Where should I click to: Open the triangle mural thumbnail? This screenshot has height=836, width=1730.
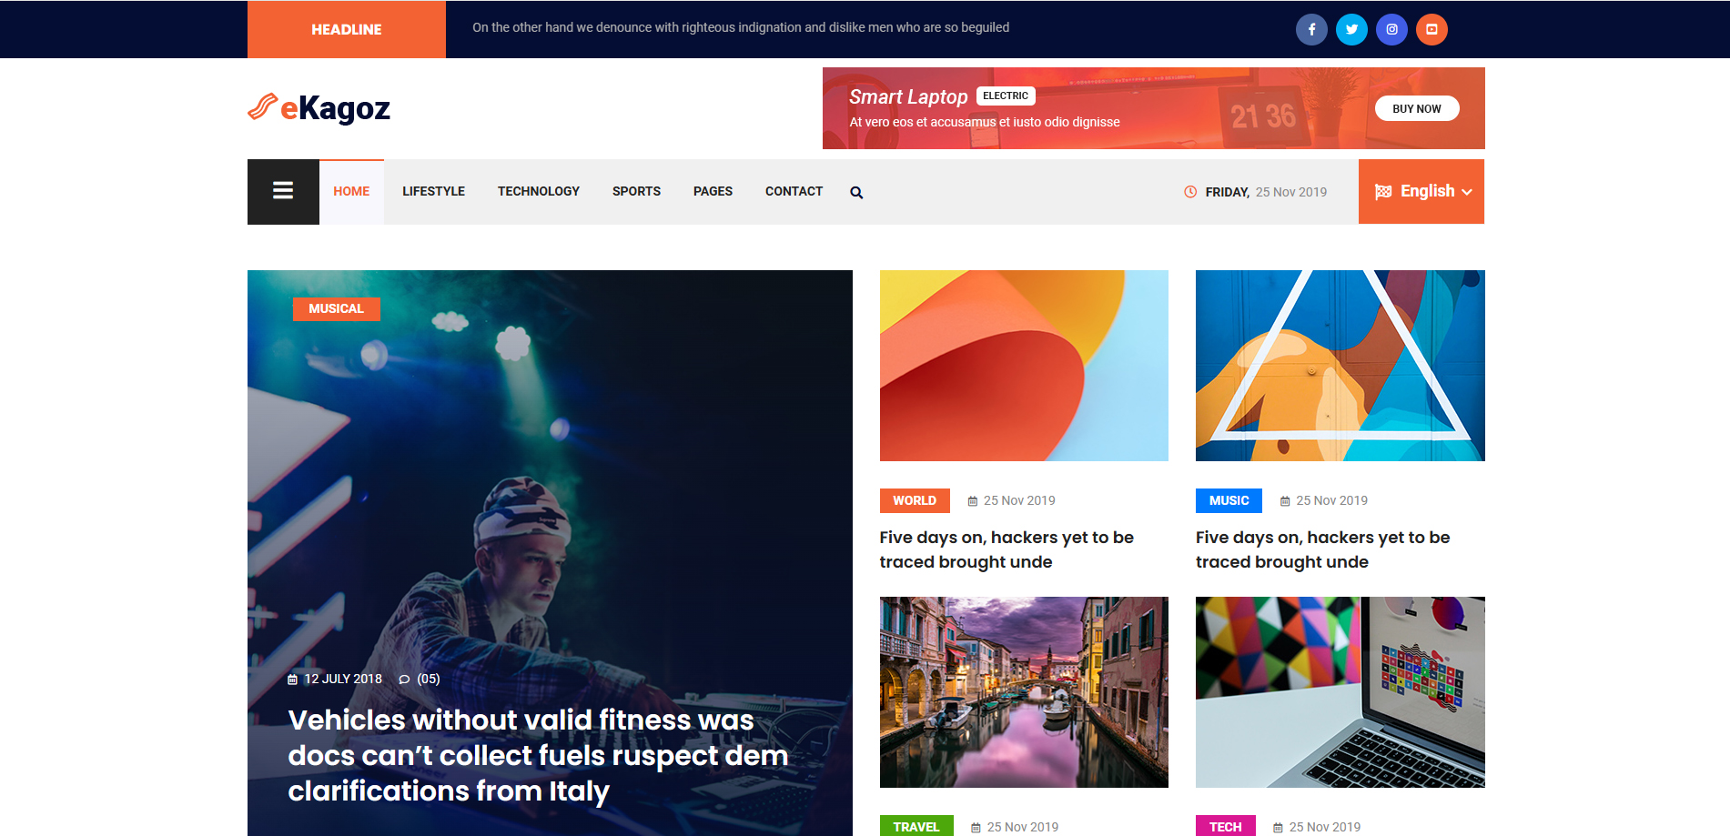pos(1340,366)
